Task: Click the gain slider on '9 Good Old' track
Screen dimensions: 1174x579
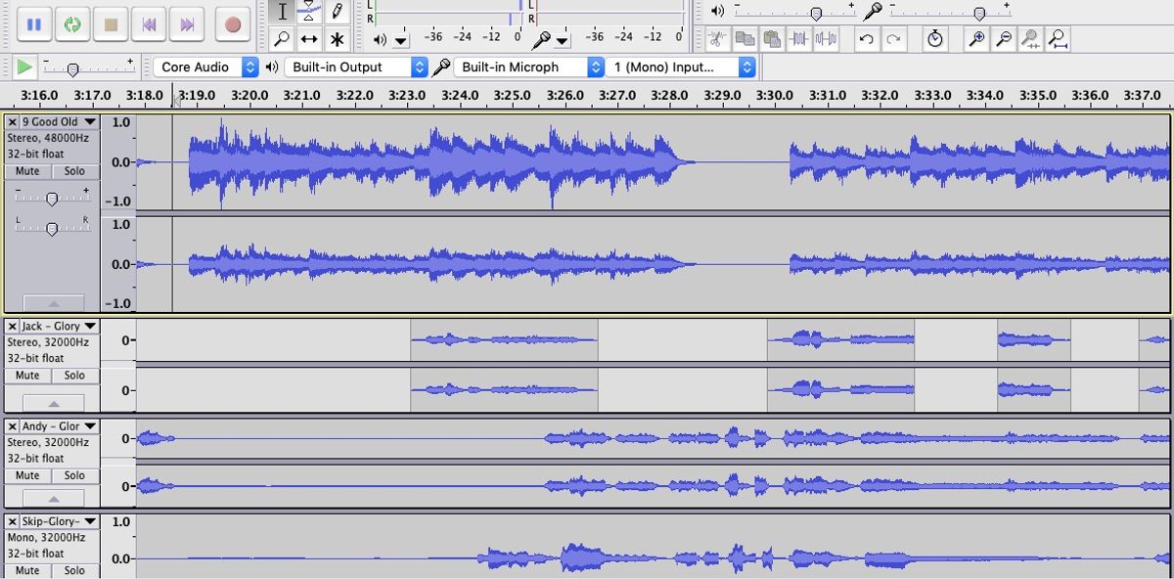Action: [52, 197]
